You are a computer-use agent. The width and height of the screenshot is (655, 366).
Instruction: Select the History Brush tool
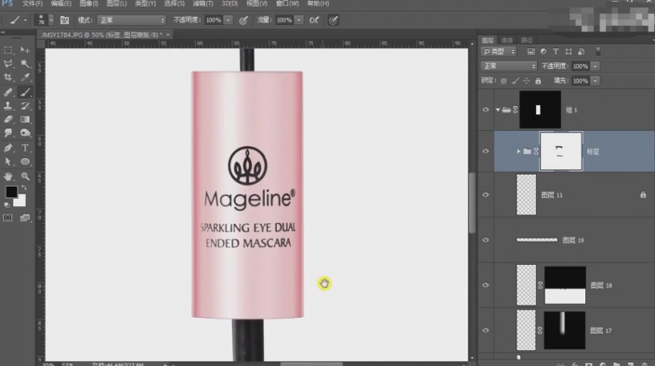(x=25, y=106)
